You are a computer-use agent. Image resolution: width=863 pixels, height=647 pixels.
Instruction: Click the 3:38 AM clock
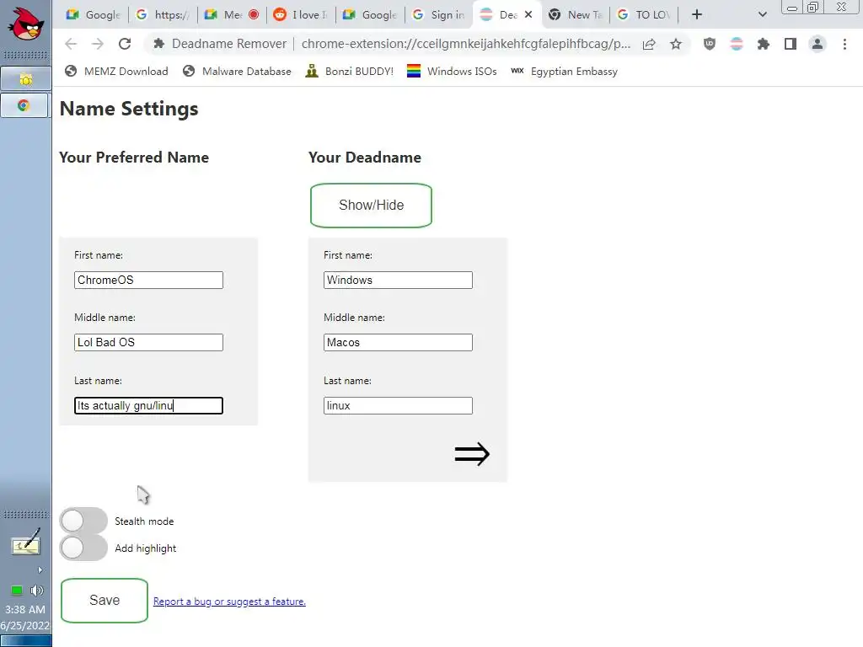click(25, 610)
